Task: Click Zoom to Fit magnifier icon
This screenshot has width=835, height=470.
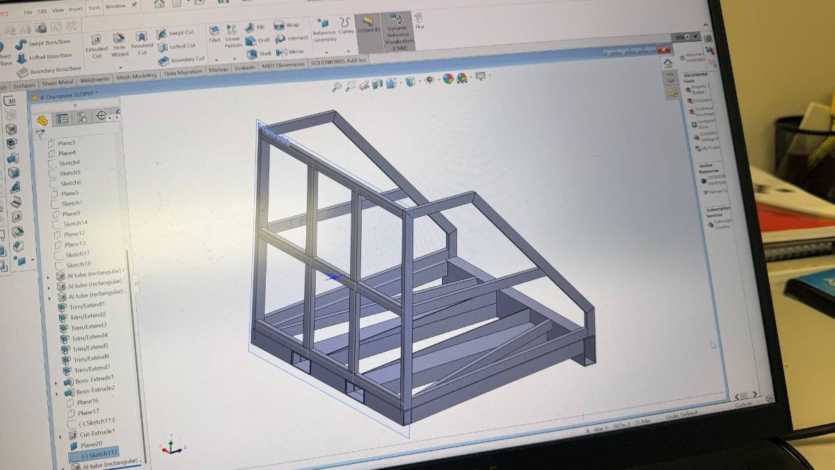Action: (x=336, y=86)
